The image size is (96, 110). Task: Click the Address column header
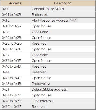15,3
